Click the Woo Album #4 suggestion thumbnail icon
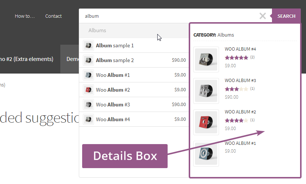 (88, 119)
